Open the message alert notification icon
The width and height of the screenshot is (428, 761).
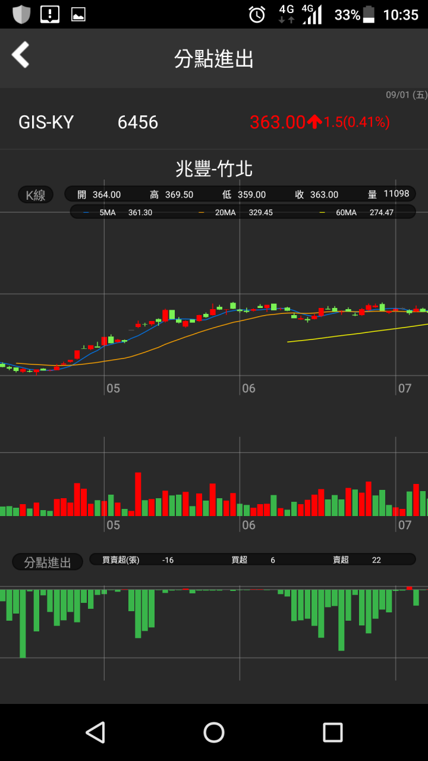click(50, 14)
